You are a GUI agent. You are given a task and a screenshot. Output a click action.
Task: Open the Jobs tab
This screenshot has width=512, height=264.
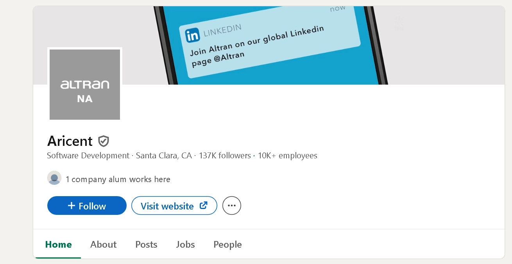pos(185,245)
